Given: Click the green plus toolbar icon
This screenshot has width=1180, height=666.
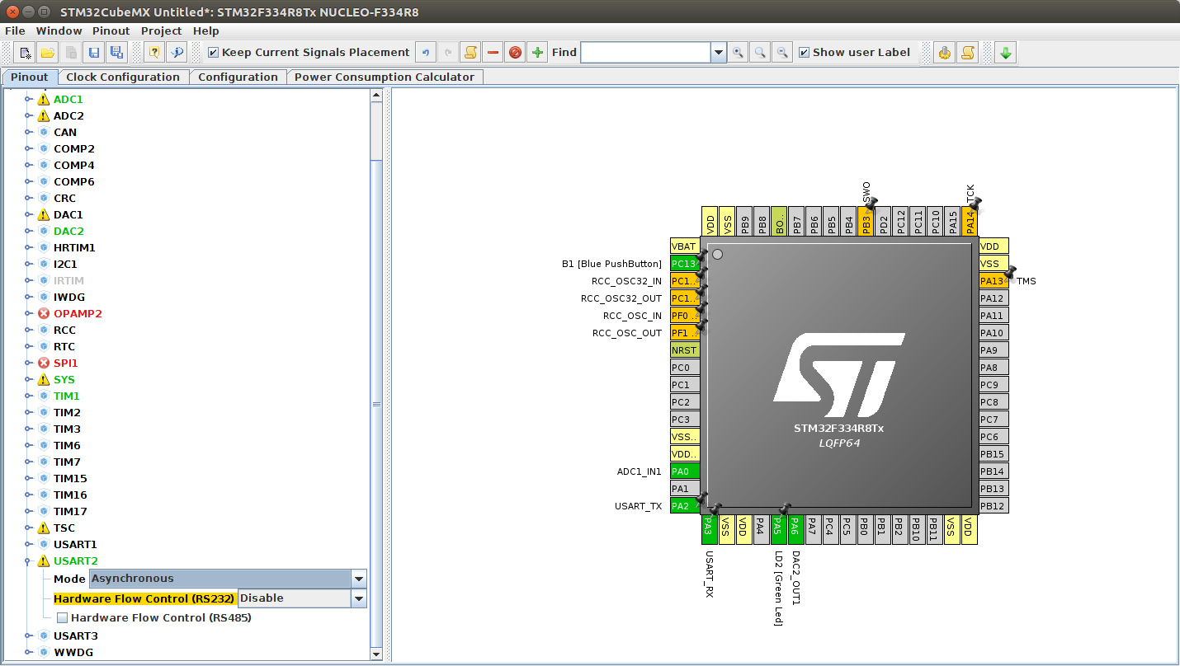Looking at the screenshot, I should (x=537, y=53).
